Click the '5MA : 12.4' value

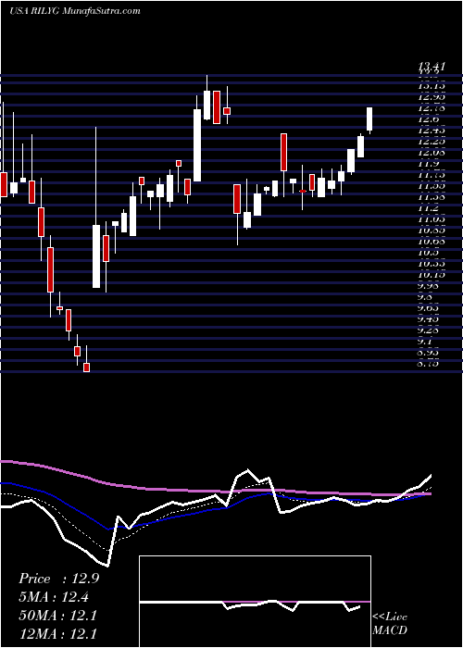[x=54, y=597]
